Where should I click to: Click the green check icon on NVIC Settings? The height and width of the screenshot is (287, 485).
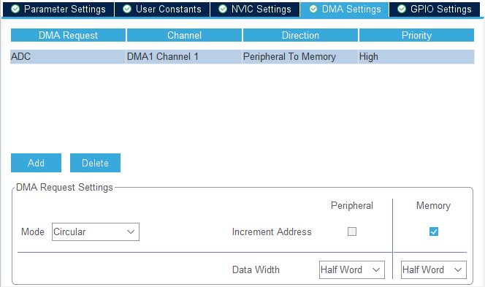(223, 9)
